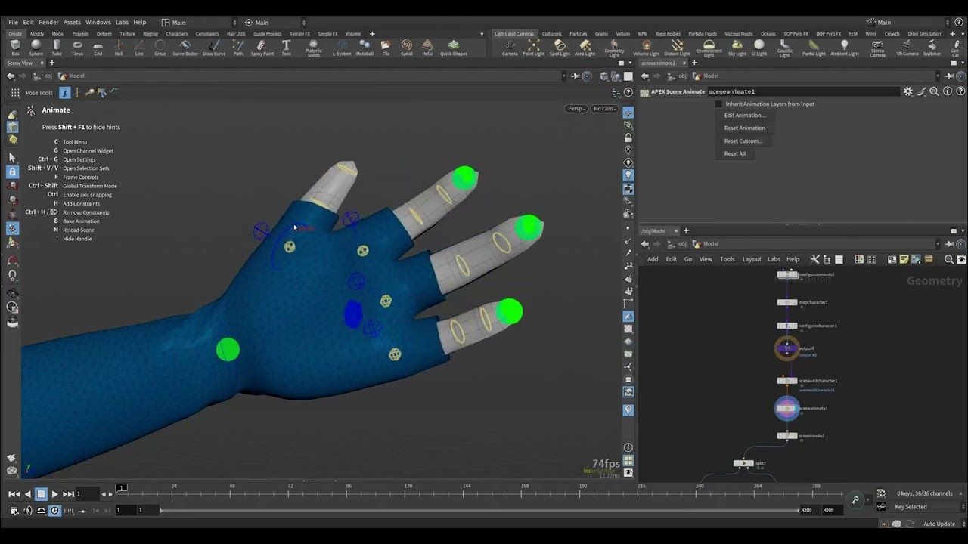
Task: Open the network editor Layout menu
Action: pos(752,259)
